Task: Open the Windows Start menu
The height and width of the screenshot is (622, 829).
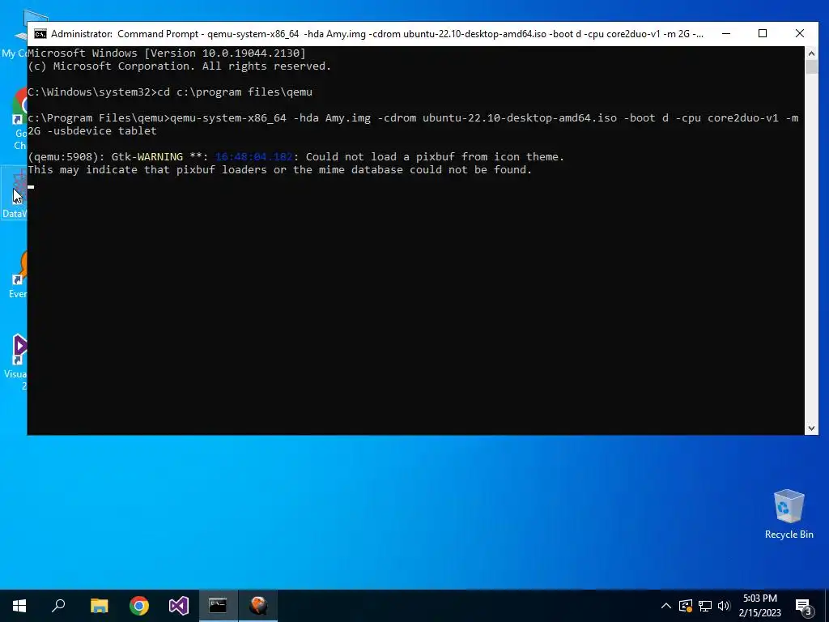Action: 19,606
